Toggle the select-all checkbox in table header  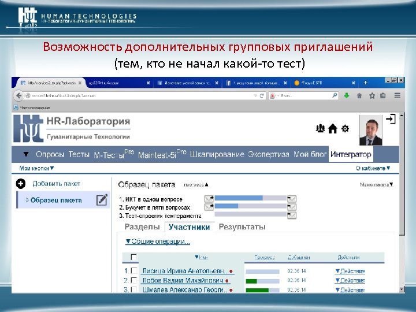(134, 257)
